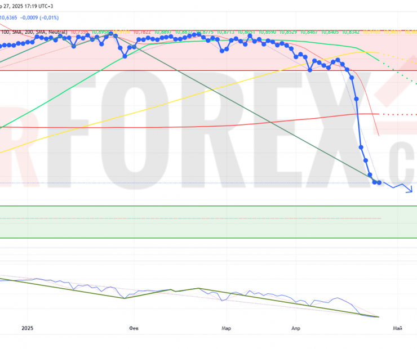Click indicator value 10,7355

[x=79, y=32]
